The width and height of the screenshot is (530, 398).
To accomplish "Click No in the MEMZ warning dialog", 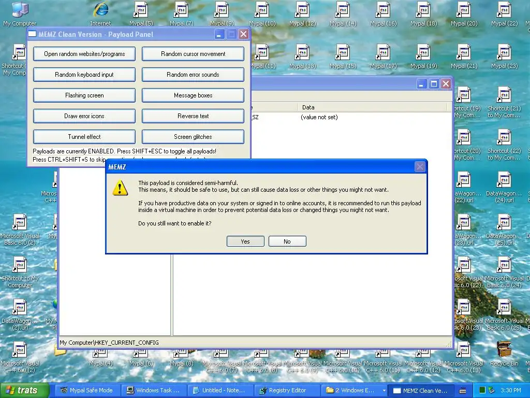I will pyautogui.click(x=287, y=241).
